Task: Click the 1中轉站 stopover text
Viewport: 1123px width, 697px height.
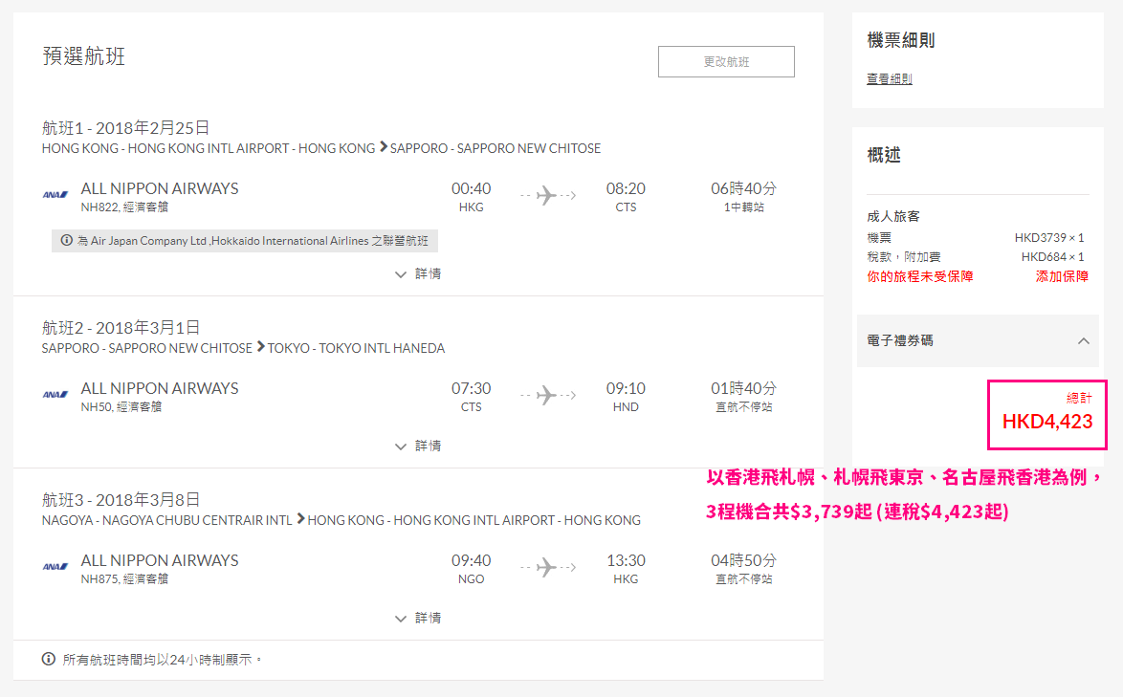Action: [x=743, y=207]
